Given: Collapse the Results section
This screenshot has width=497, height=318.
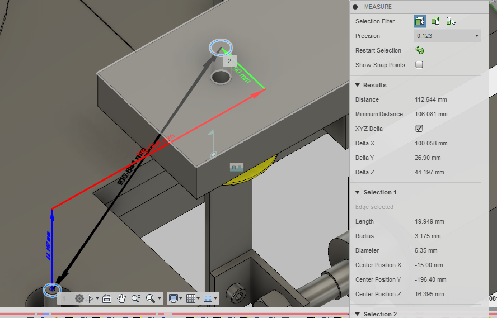Looking at the screenshot, I should click(x=358, y=85).
